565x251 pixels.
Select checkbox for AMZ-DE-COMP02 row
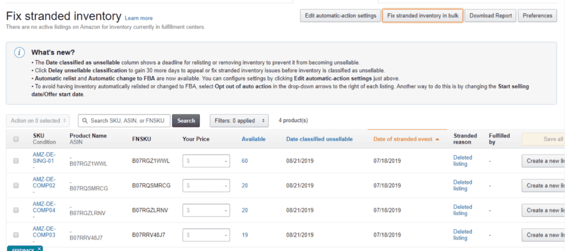[x=16, y=185]
